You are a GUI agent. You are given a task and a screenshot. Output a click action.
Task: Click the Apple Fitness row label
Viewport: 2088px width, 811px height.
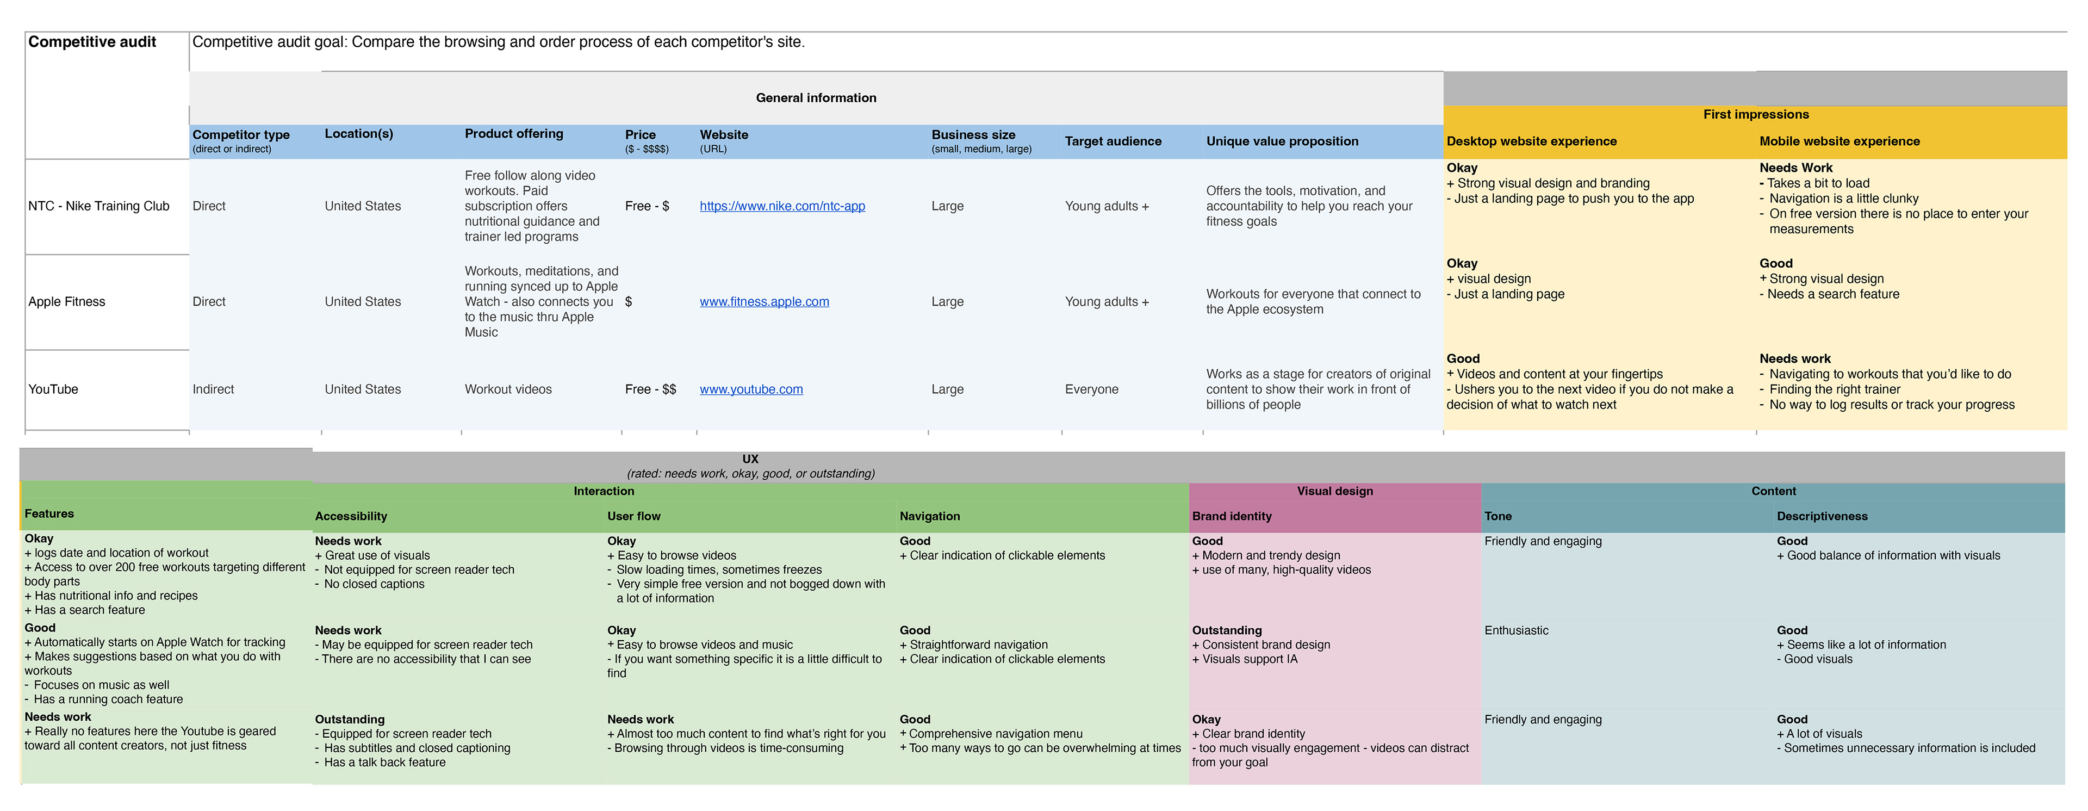pos(66,302)
